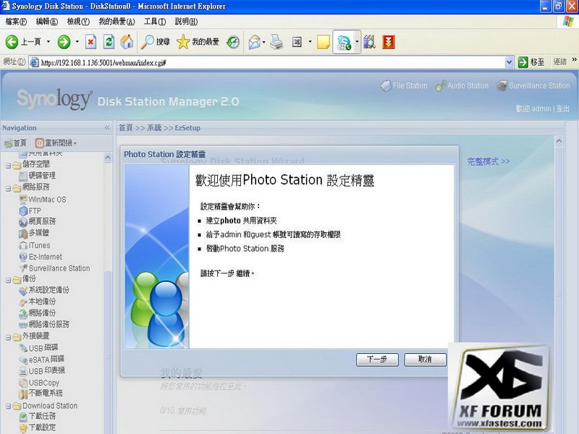Open Ez-Internet in navigation tree
The image size is (579, 434).
pos(41,257)
